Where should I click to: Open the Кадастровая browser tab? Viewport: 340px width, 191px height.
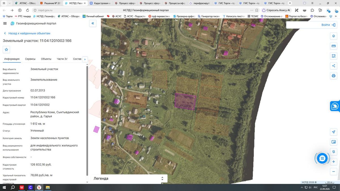coord(100,3)
